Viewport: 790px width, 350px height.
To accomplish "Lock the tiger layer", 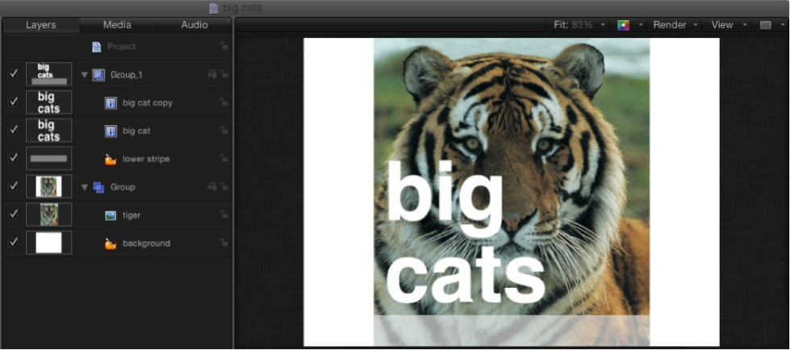I will (x=224, y=215).
